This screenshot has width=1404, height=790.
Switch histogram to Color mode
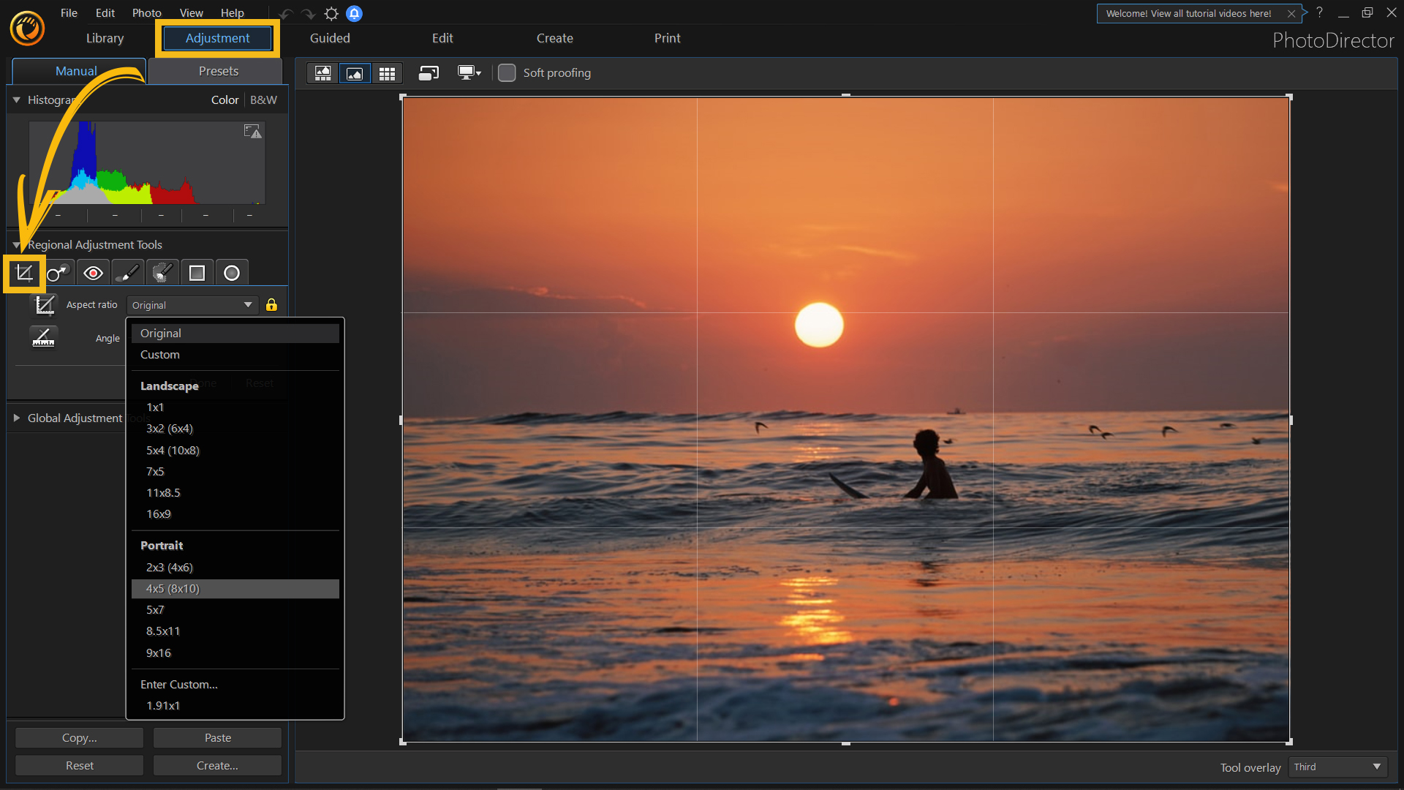[224, 100]
